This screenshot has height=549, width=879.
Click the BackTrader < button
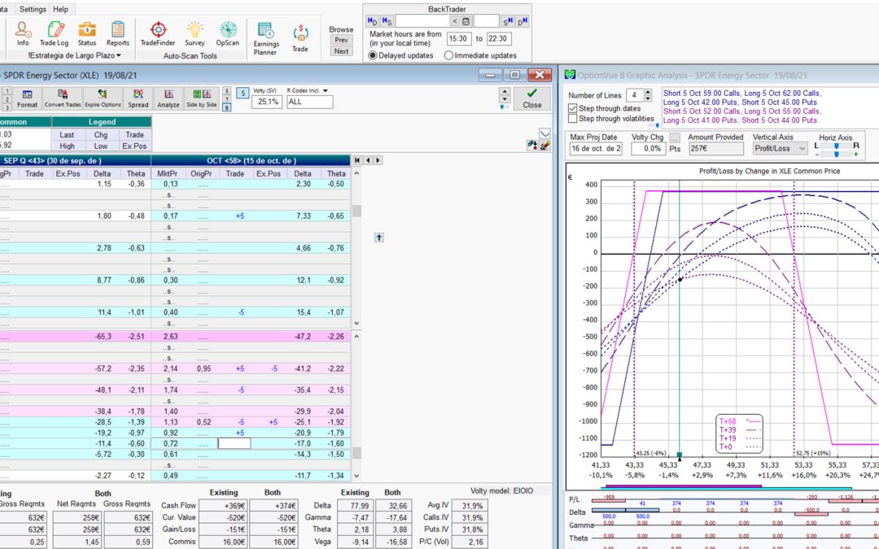pos(455,21)
